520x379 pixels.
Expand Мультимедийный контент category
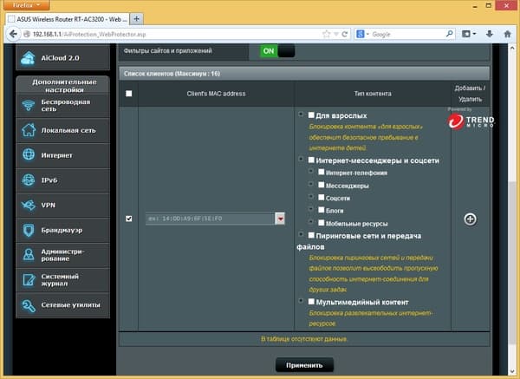301,301
